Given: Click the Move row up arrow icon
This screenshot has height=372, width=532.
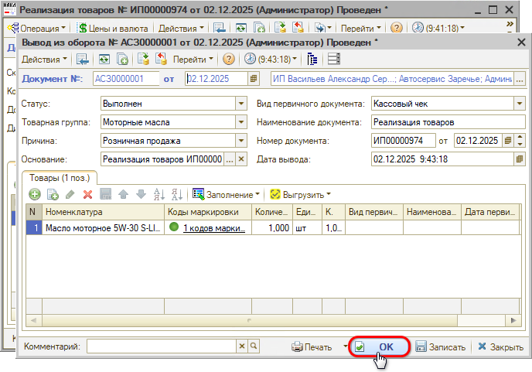Looking at the screenshot, I should tap(123, 194).
